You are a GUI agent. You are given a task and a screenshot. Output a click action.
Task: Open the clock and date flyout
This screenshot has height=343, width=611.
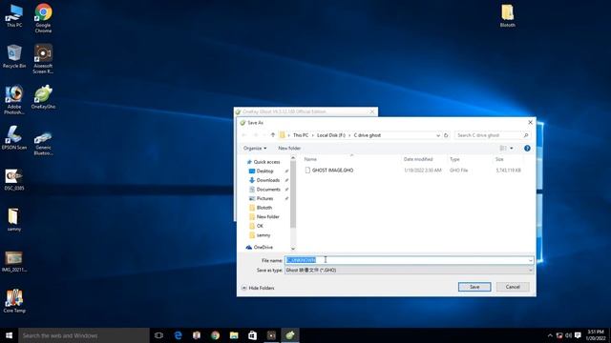point(596,335)
